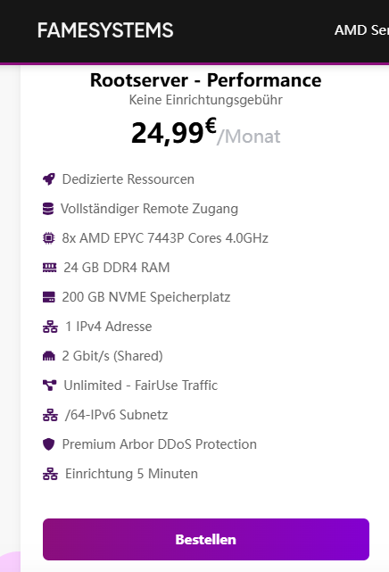Click the shield icon beside DDoS Protection
This screenshot has width=389, height=572.
[x=48, y=444]
